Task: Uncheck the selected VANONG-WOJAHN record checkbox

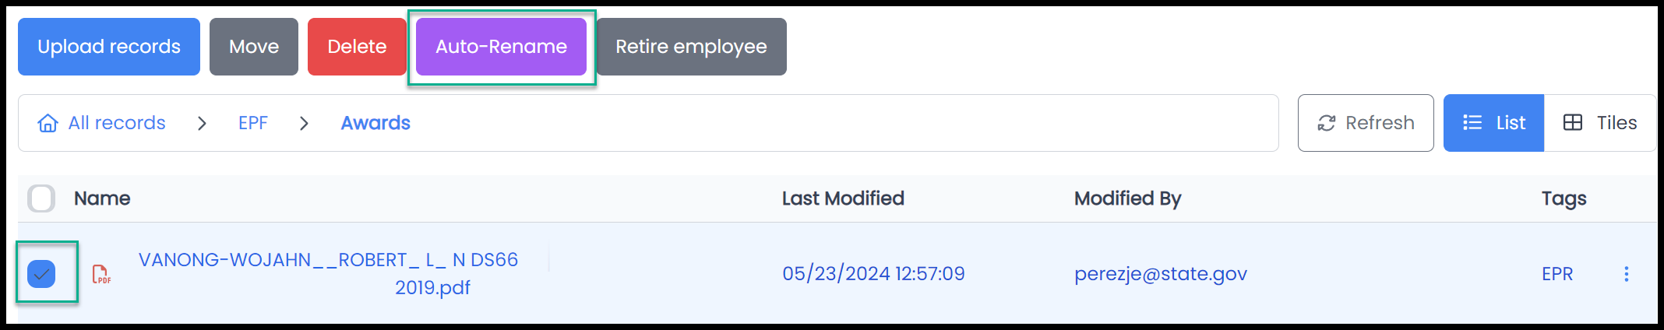Action: point(41,274)
